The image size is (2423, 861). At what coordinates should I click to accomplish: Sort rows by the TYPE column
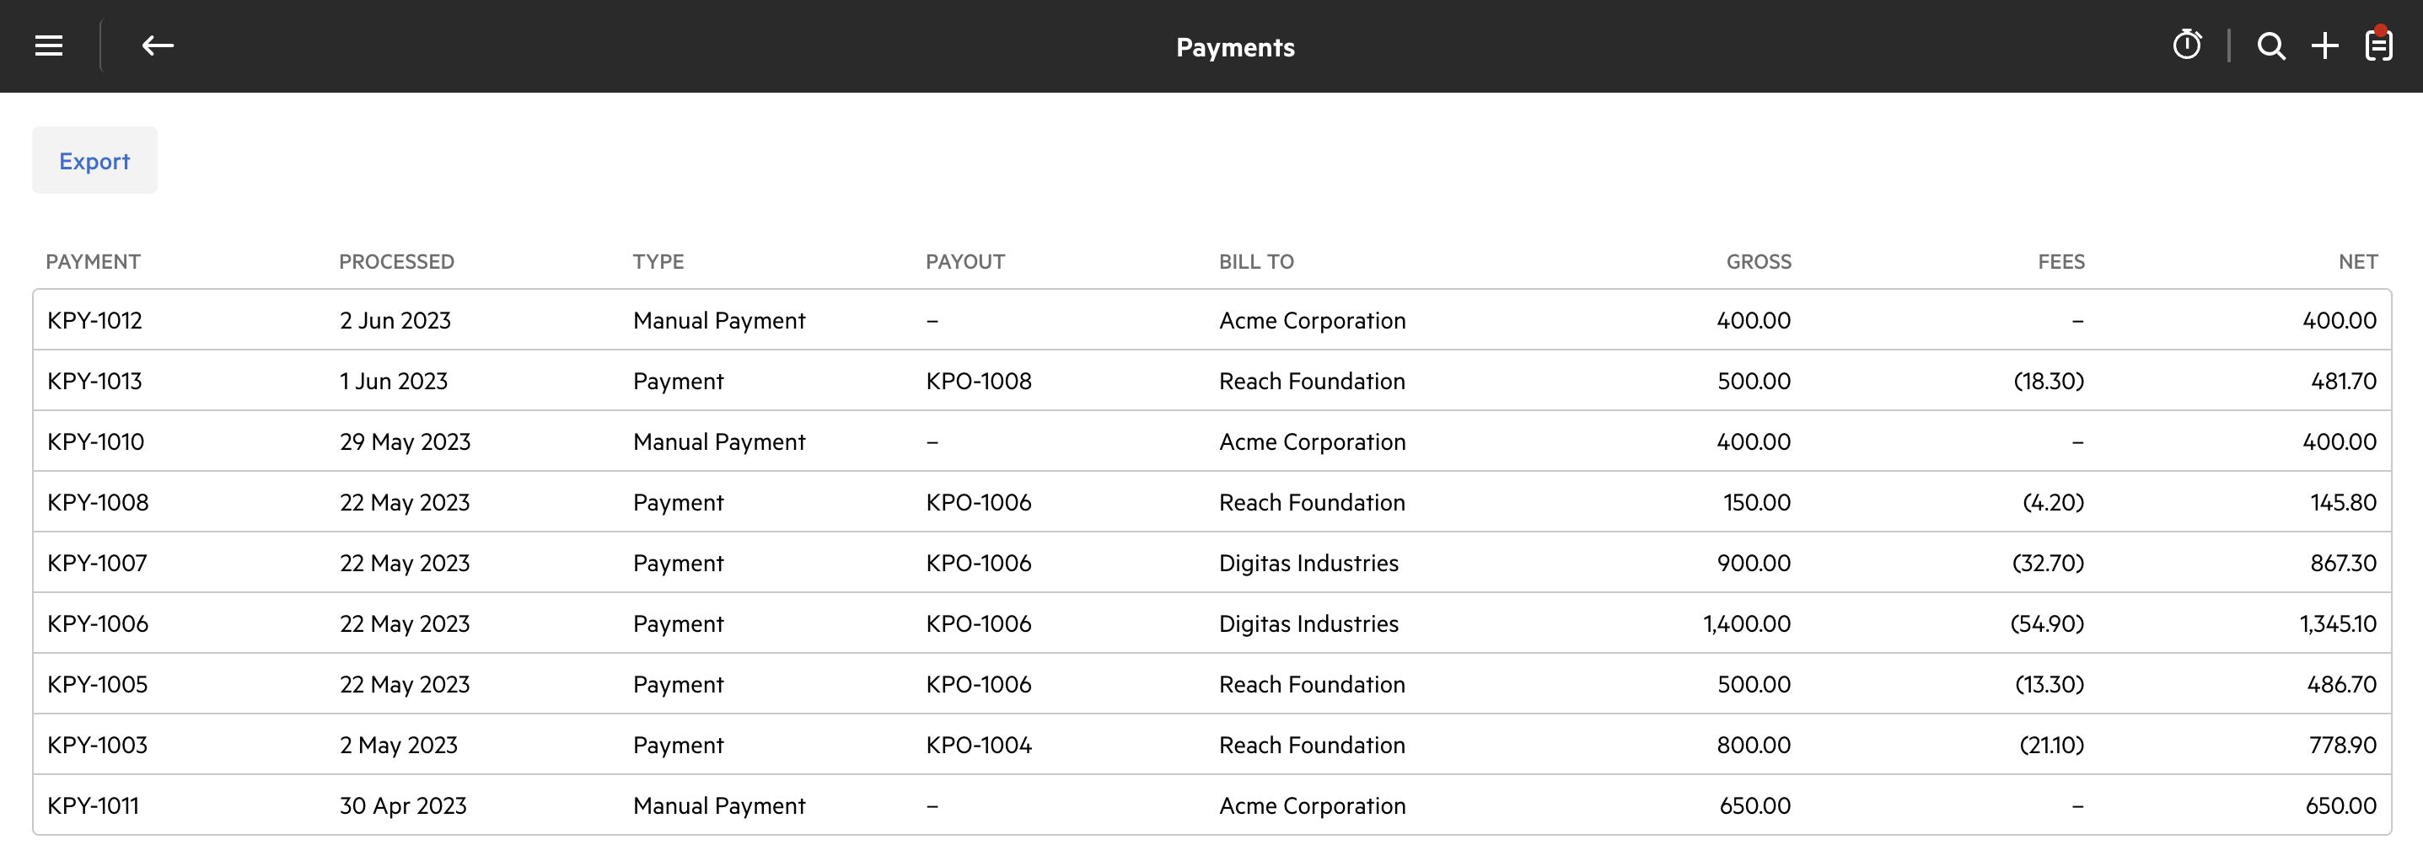(658, 261)
